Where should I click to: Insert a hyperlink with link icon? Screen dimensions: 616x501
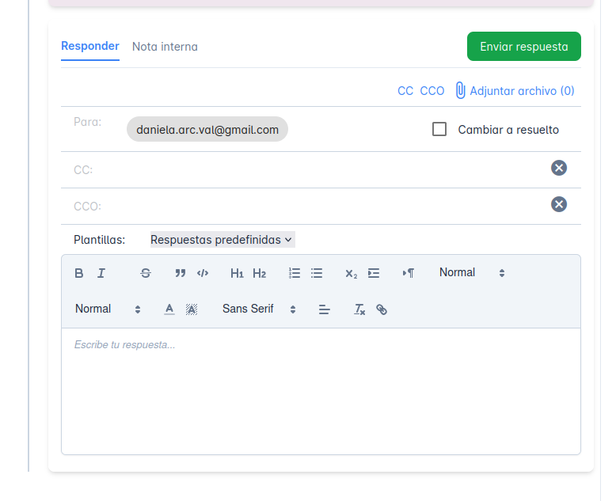(x=382, y=309)
